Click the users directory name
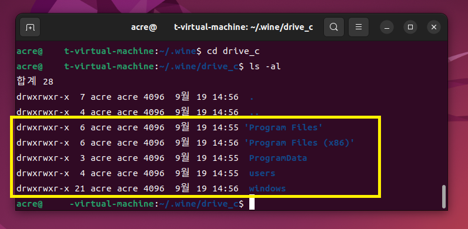 (262, 173)
